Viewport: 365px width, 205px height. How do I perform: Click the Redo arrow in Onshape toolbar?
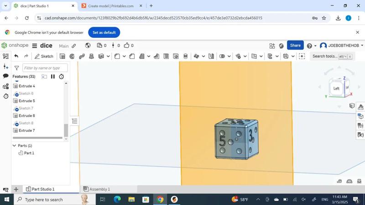26,56
